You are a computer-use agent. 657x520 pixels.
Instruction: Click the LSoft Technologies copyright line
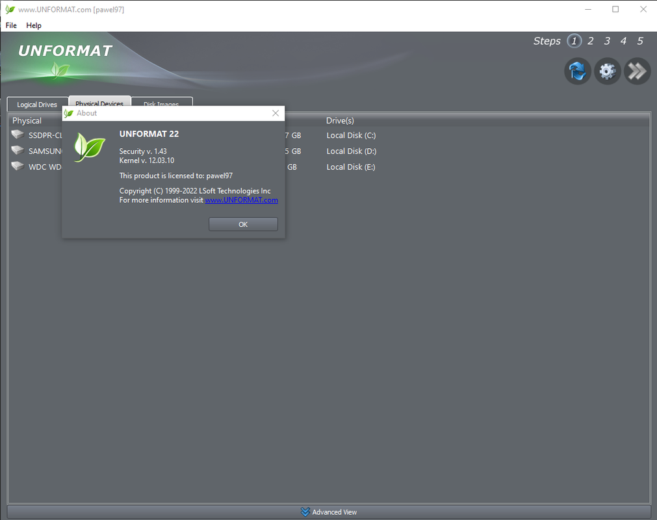[x=195, y=190]
